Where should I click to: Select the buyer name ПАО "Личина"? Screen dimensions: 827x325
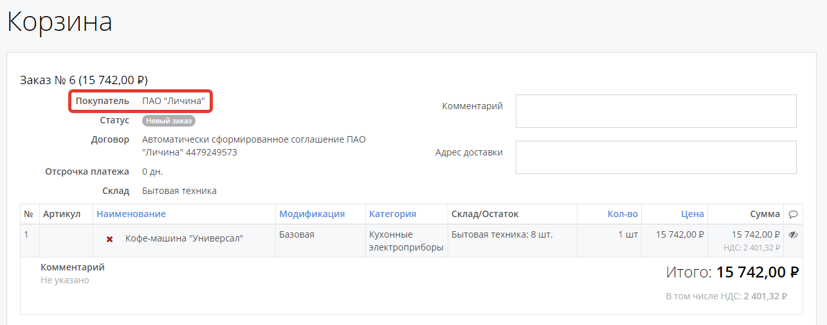pos(174,101)
